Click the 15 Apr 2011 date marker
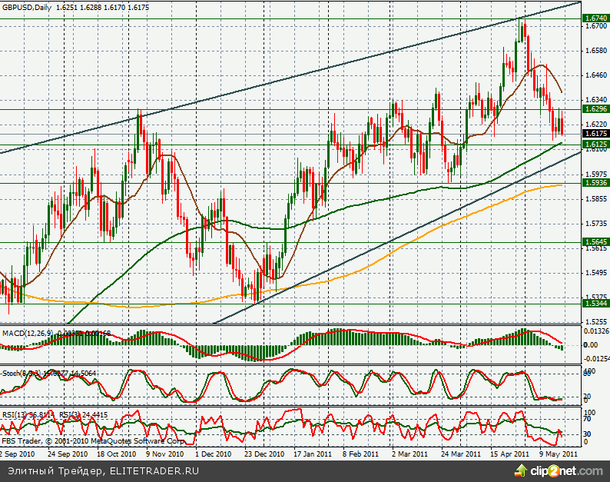 (x=509, y=454)
